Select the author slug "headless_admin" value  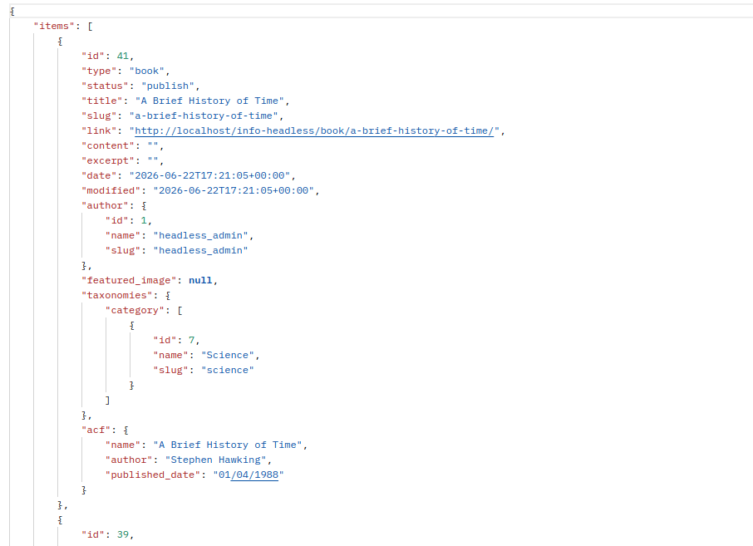(201, 250)
